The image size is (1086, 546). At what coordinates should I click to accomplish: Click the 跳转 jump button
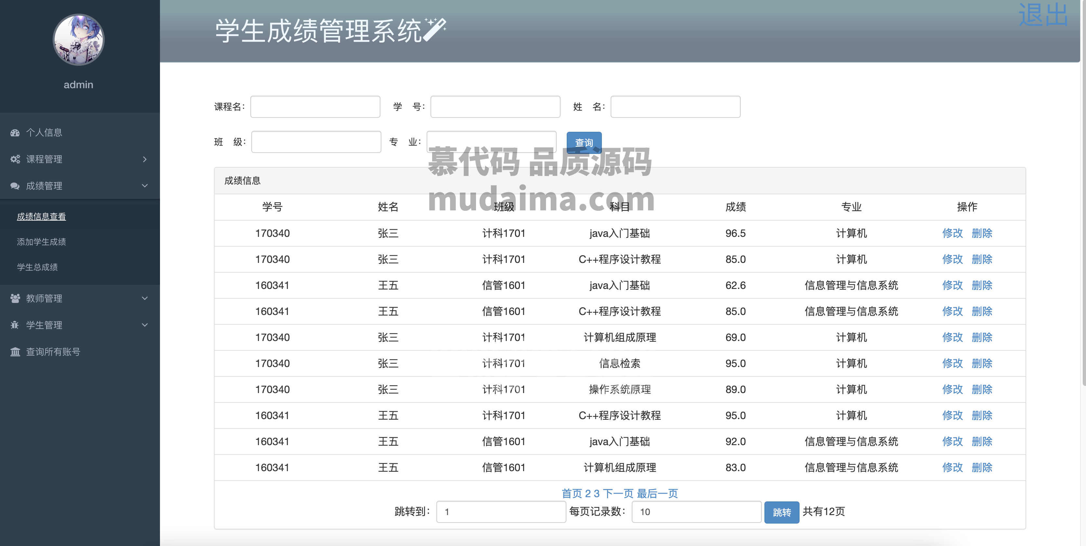pos(782,512)
